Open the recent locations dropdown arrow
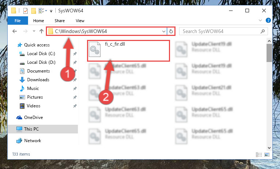Viewport: 280px width, 169px height. point(34,31)
